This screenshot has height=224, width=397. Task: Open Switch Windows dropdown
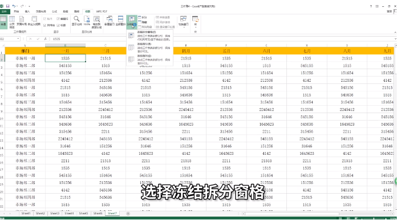tap(183, 21)
